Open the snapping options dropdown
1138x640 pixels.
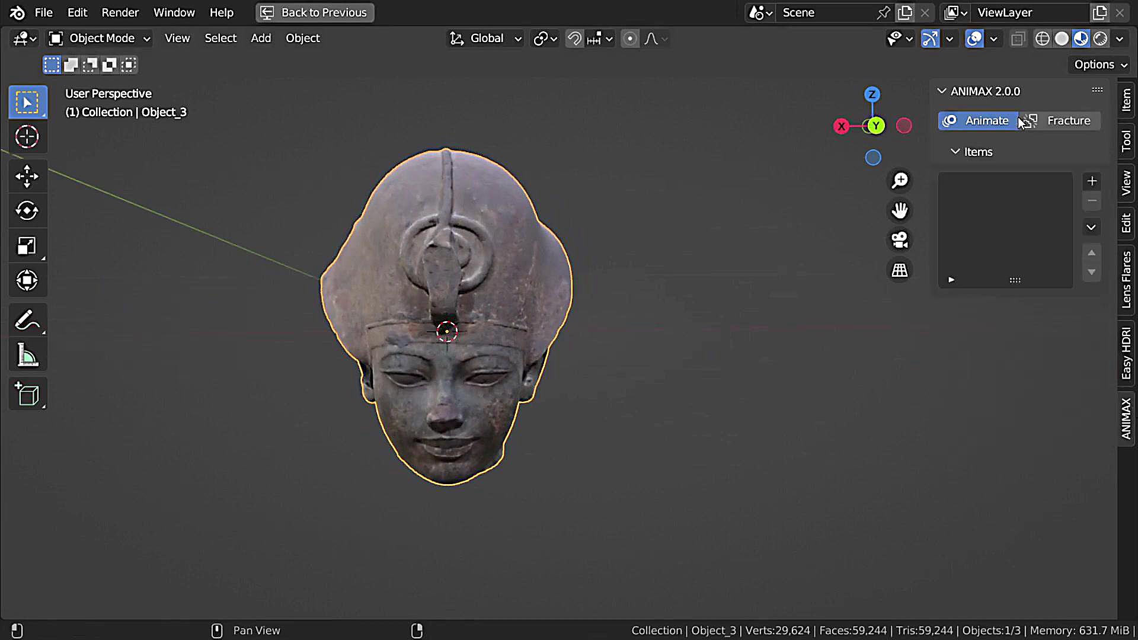click(600, 39)
